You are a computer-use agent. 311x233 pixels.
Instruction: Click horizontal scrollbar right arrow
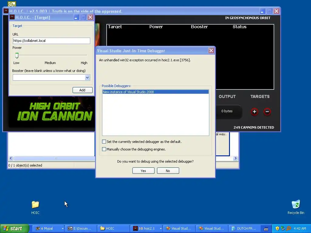[x=235, y=158]
